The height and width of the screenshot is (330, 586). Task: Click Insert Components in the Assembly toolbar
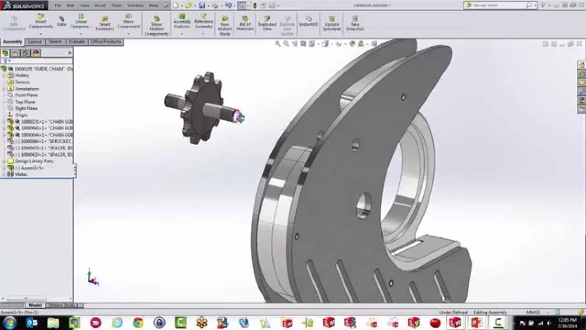41,22
